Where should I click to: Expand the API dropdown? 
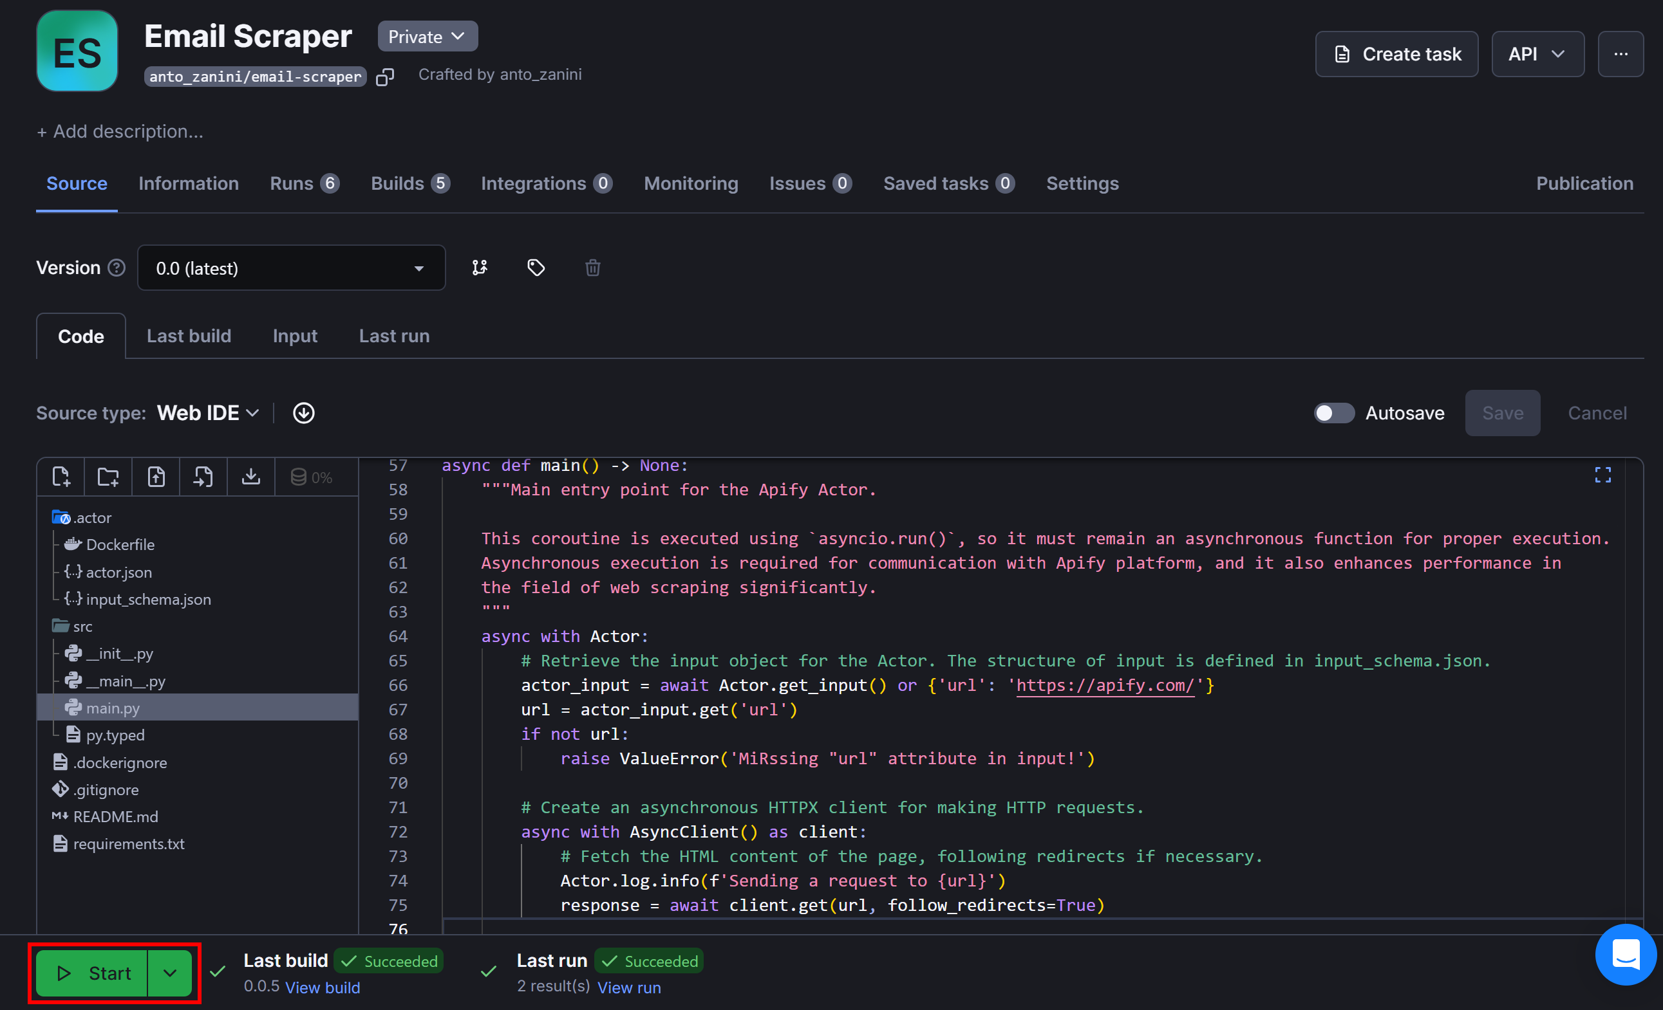coord(1537,54)
